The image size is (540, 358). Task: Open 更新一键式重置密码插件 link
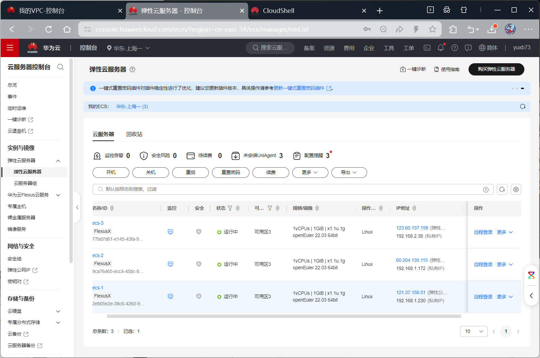coord(302,88)
